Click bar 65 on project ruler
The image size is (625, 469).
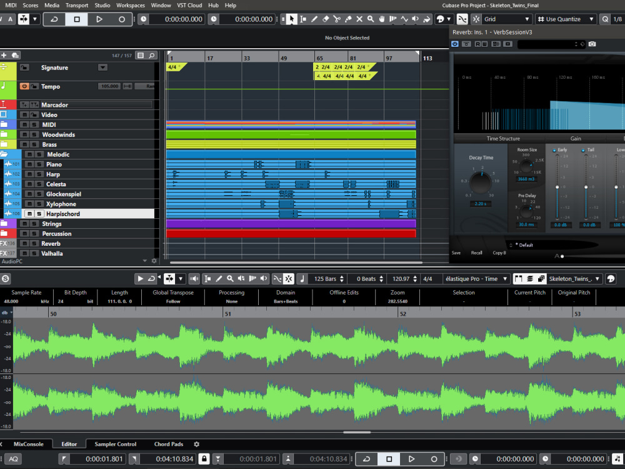pos(319,58)
